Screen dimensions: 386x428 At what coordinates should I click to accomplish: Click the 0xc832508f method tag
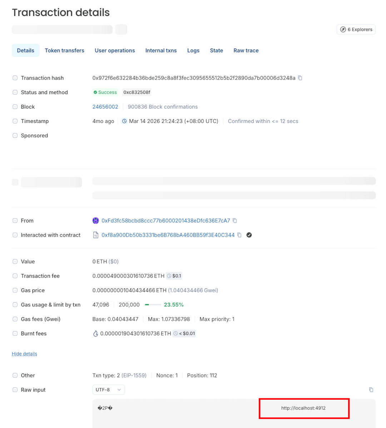(137, 92)
